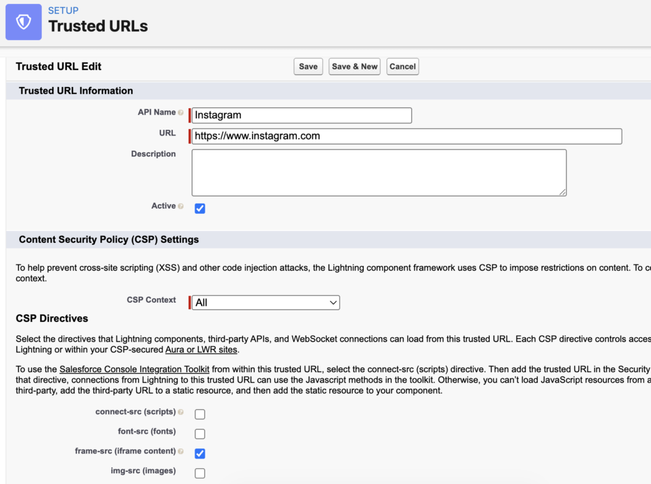Image resolution: width=651 pixels, height=484 pixels.
Task: Uncheck the frame-src (iframe content) directive
Action: tap(200, 453)
